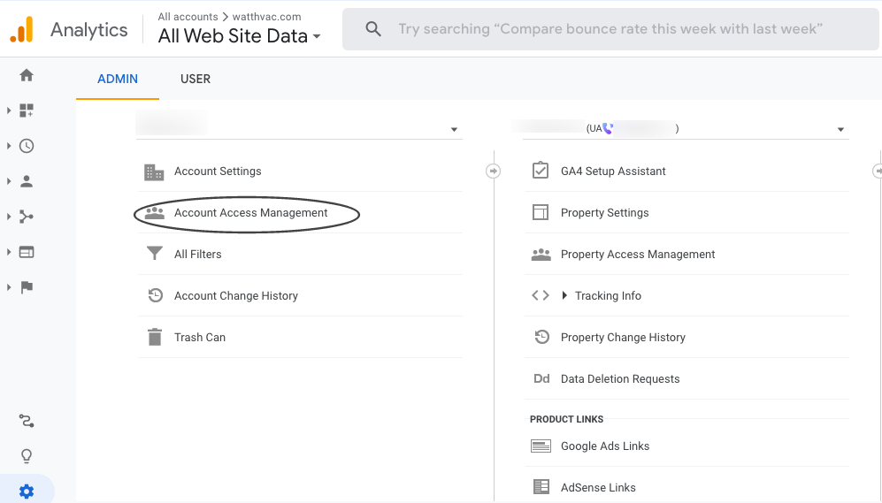Open AdSense Links

click(598, 488)
